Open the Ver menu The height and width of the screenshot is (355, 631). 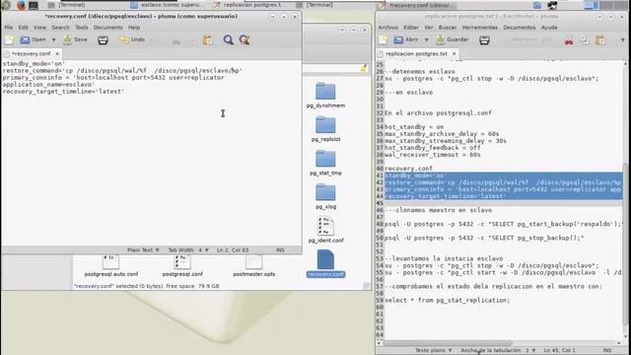coord(429,28)
